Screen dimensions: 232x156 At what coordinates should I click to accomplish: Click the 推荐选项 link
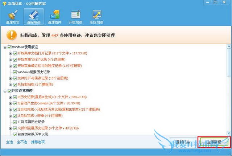click(x=38, y=142)
